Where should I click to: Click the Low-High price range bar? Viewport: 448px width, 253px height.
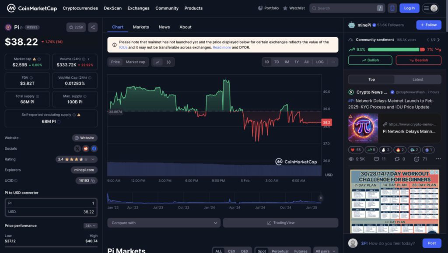(51, 246)
